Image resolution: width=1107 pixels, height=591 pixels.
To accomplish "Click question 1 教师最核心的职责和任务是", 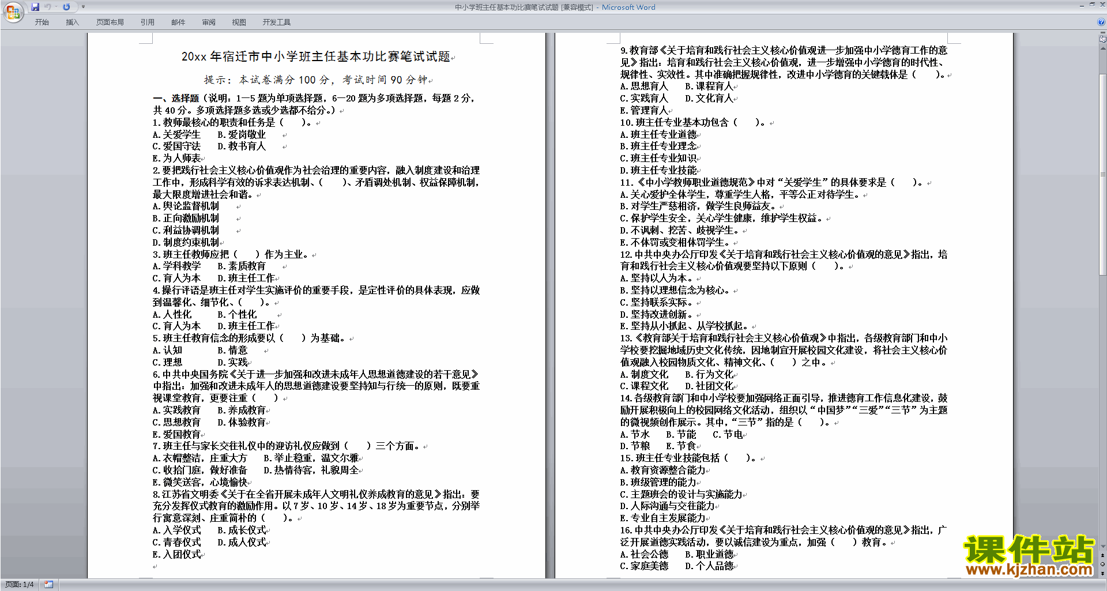I will coord(232,122).
